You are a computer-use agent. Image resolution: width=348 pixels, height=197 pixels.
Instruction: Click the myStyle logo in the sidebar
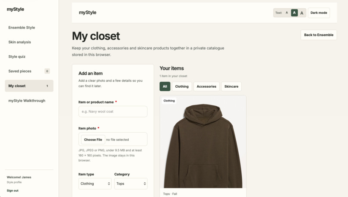(x=15, y=9)
